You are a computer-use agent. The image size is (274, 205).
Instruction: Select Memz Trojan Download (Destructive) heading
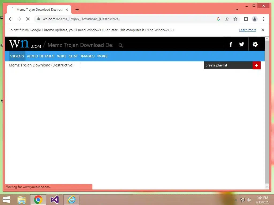(x=41, y=65)
